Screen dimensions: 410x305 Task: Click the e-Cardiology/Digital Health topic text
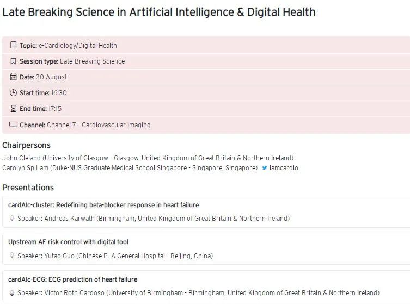click(x=77, y=46)
